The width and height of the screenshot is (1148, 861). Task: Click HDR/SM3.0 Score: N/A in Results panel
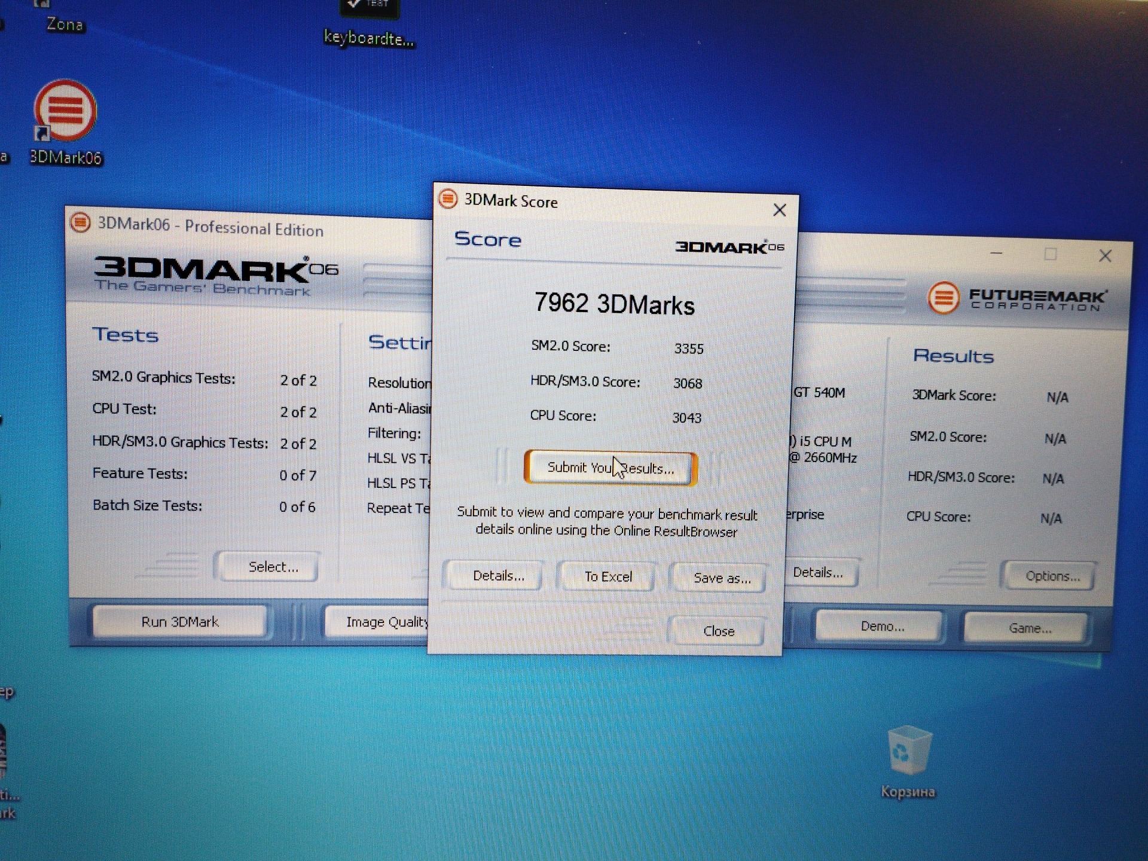(987, 478)
